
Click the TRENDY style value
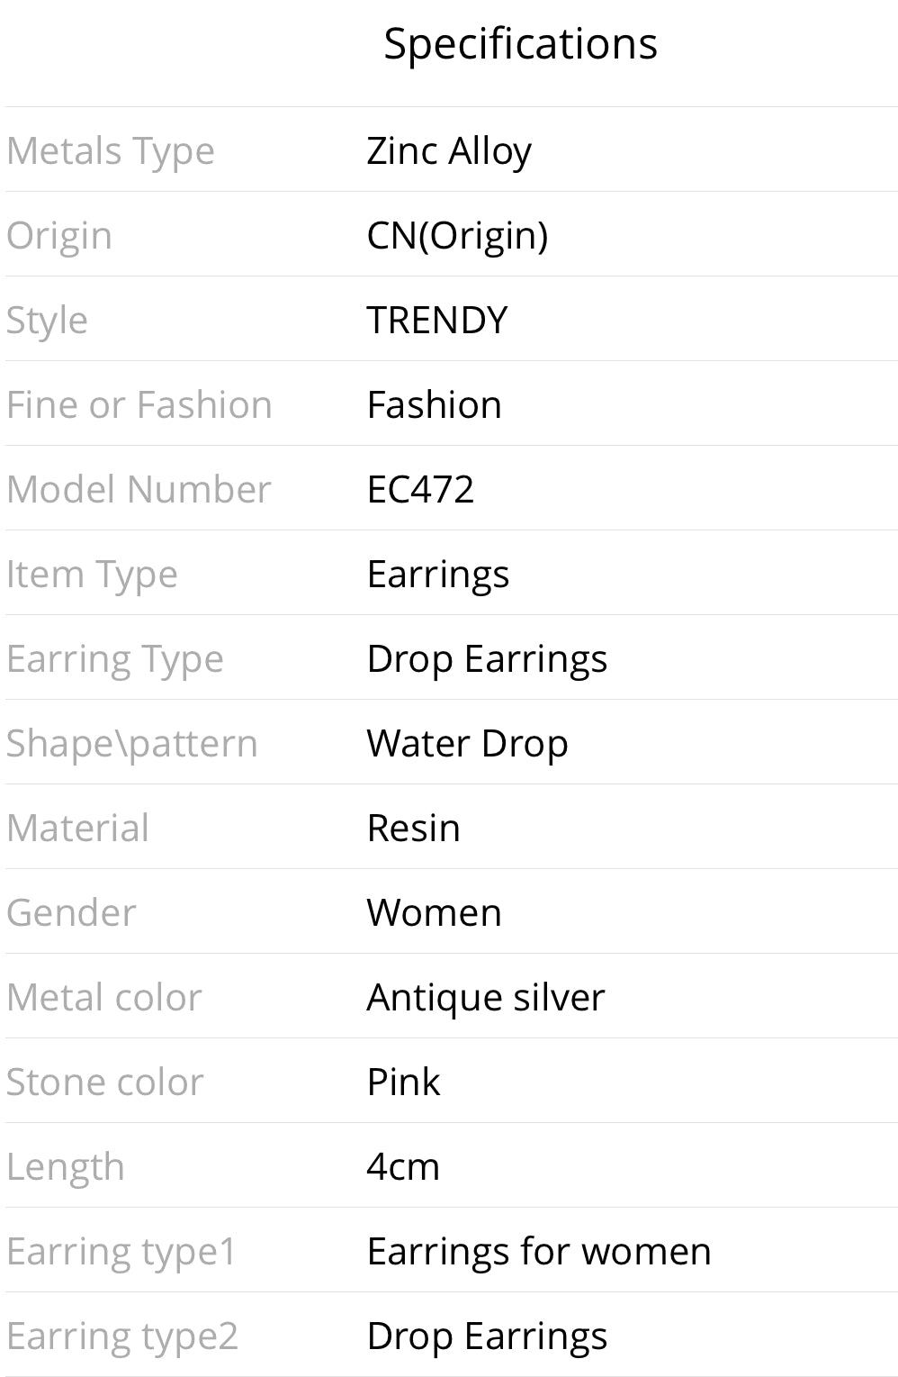[x=437, y=320]
